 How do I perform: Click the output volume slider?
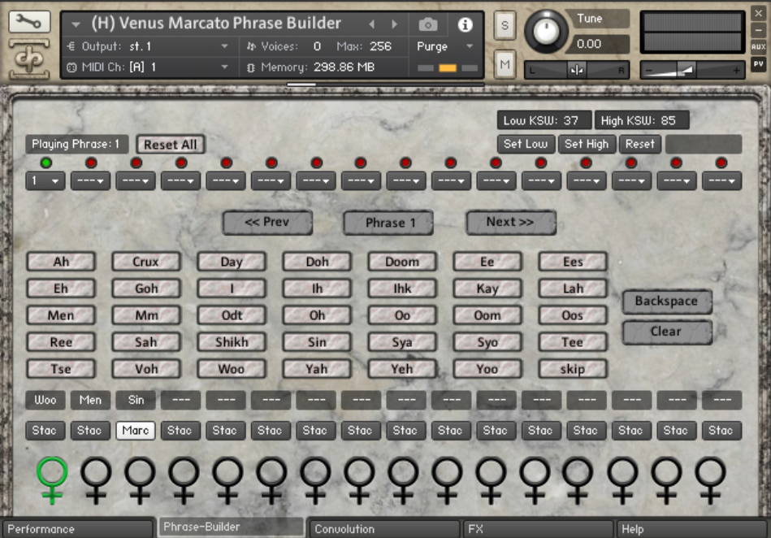(x=692, y=71)
